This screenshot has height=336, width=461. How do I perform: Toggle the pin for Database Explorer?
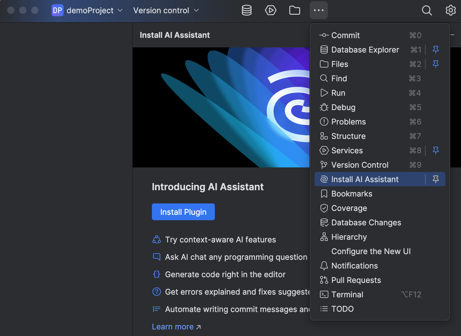(436, 49)
